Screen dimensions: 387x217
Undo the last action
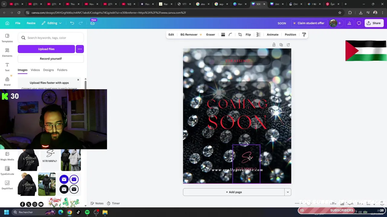coord(72,23)
